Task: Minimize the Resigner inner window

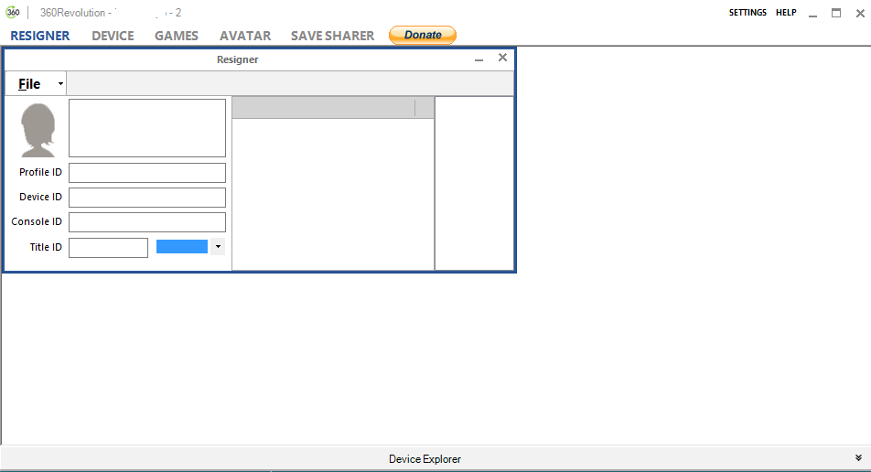Action: [479, 59]
